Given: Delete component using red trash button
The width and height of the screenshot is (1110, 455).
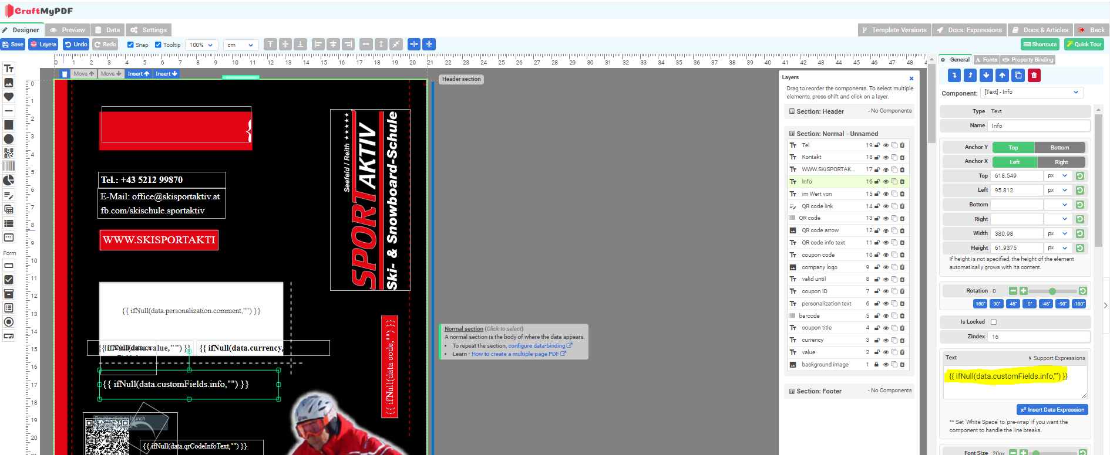Looking at the screenshot, I should click(1034, 75).
